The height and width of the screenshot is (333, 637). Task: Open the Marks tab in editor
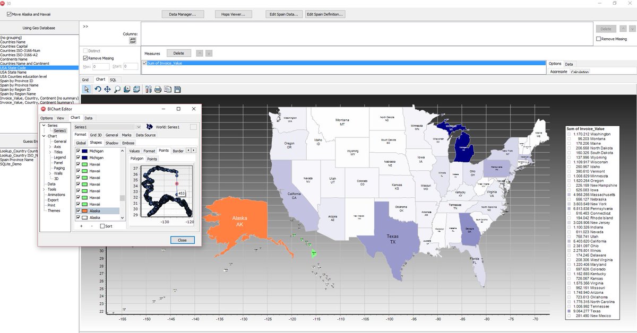[x=126, y=135]
